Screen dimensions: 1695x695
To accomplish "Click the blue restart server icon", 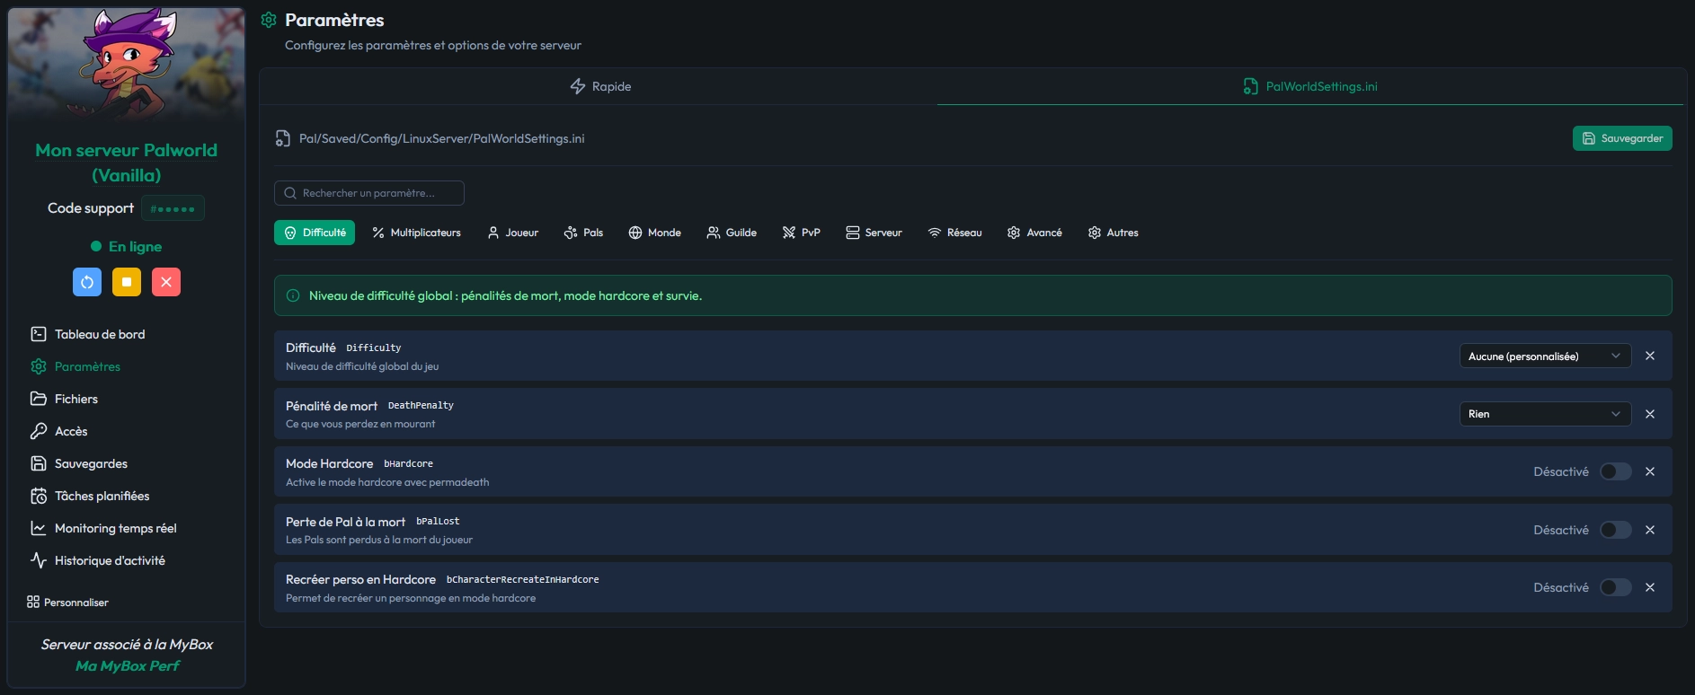I will pyautogui.click(x=87, y=282).
